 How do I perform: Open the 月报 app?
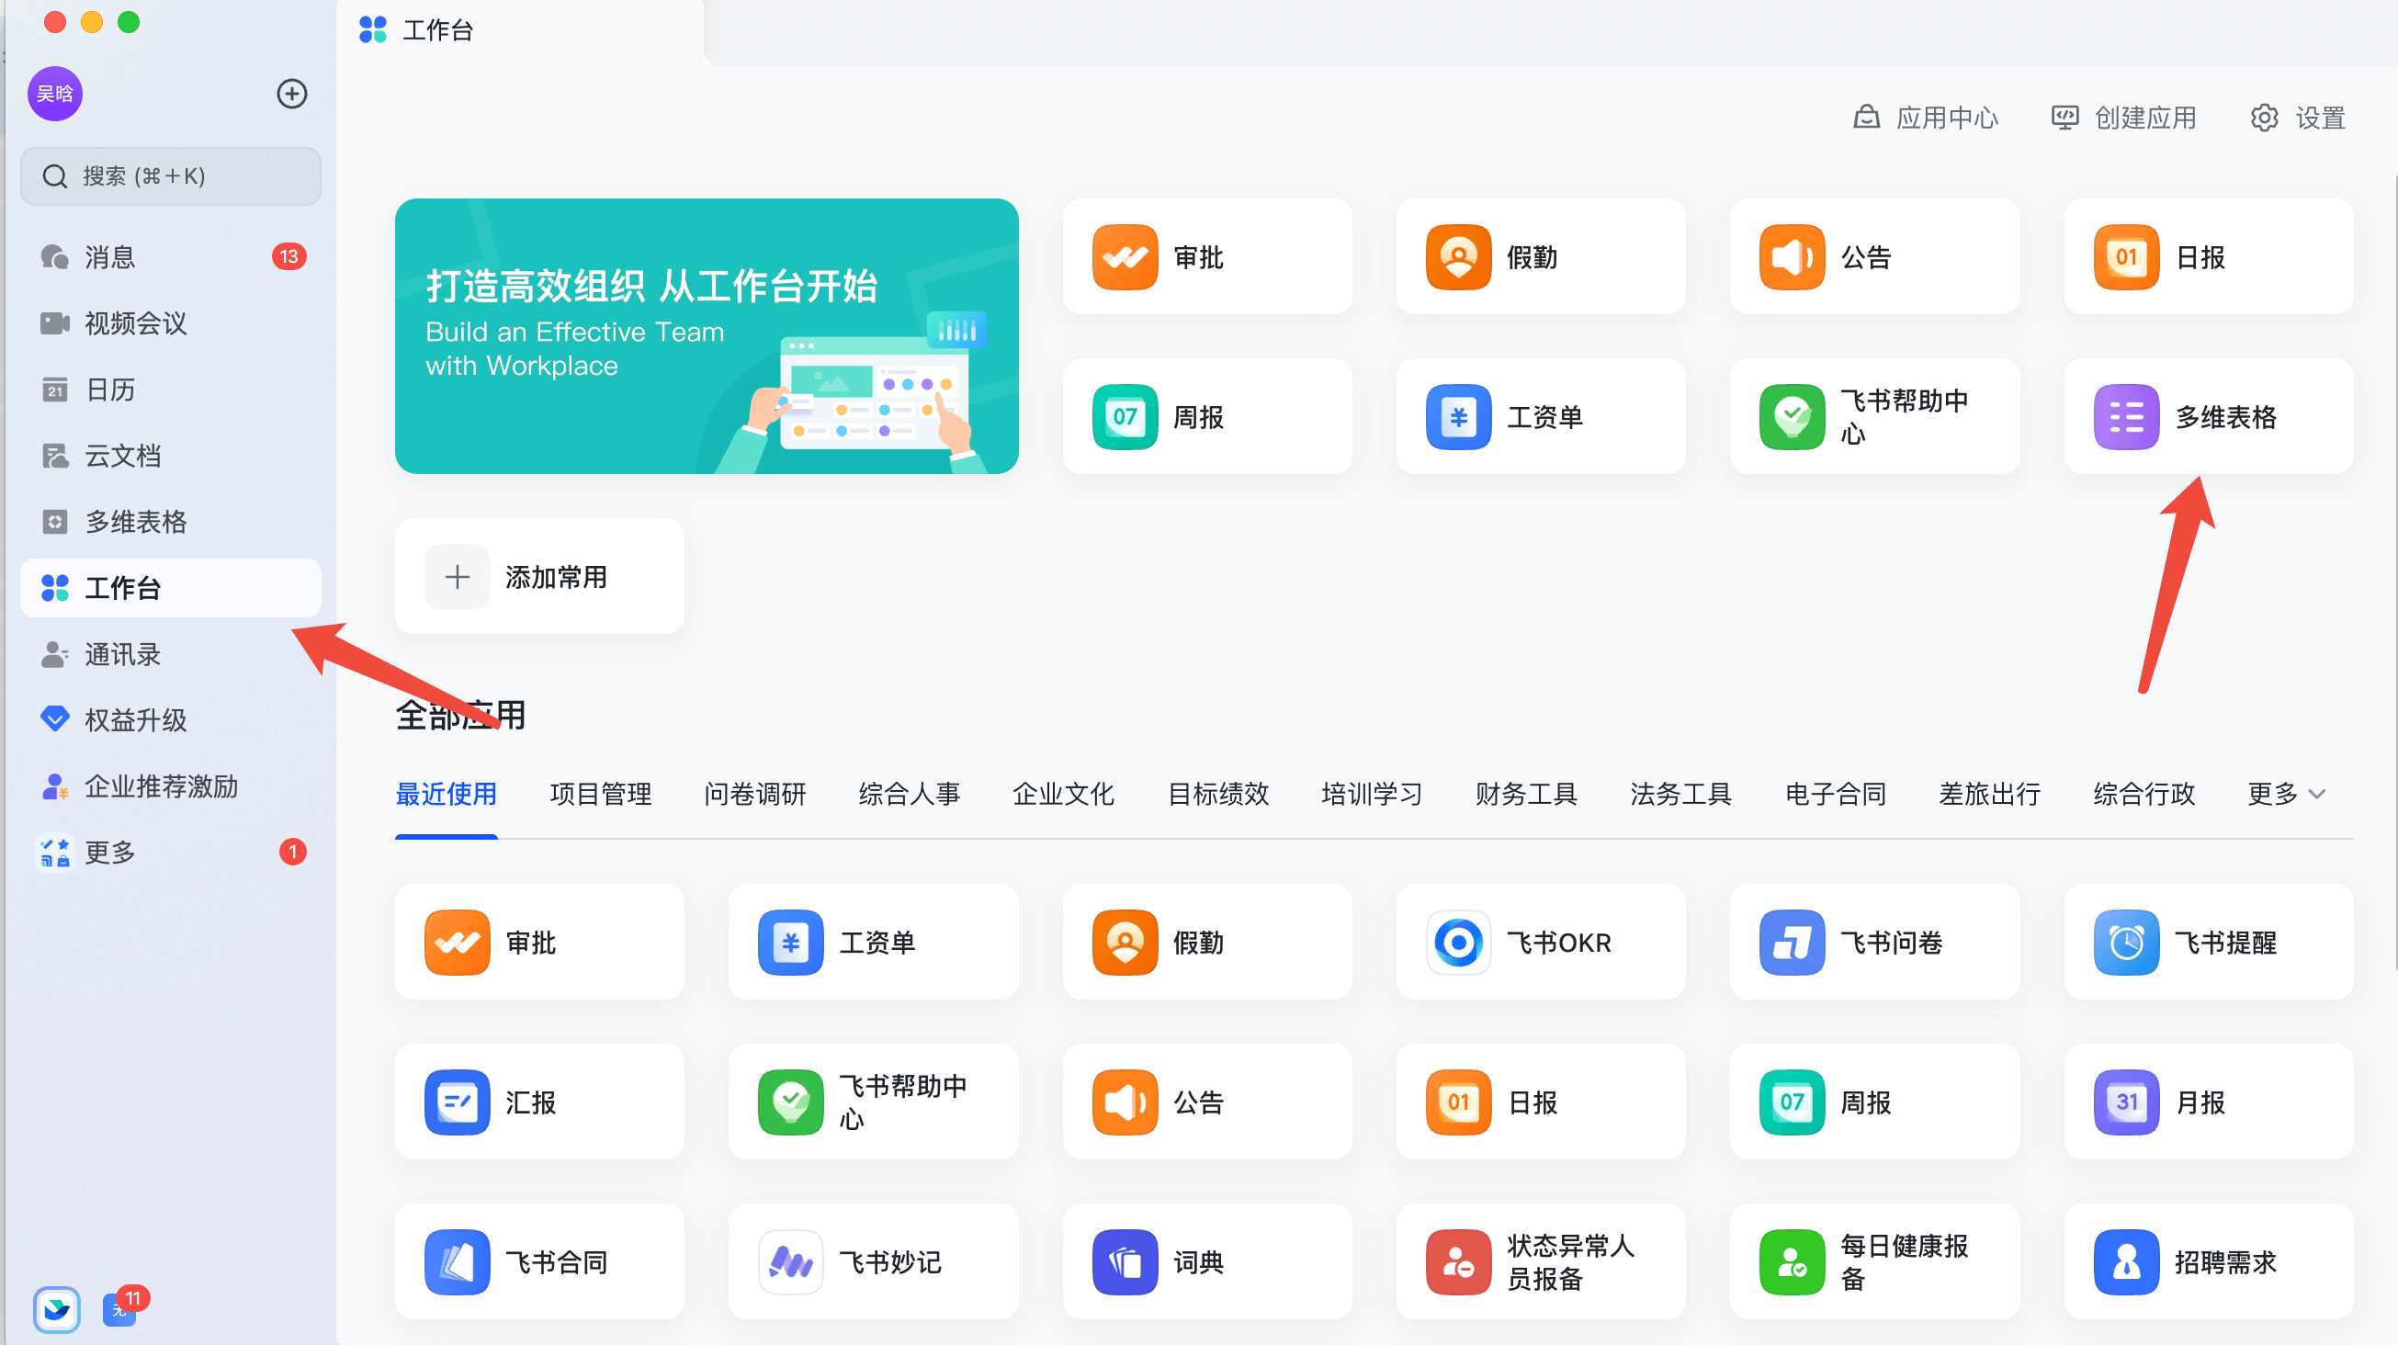tap(2208, 1102)
